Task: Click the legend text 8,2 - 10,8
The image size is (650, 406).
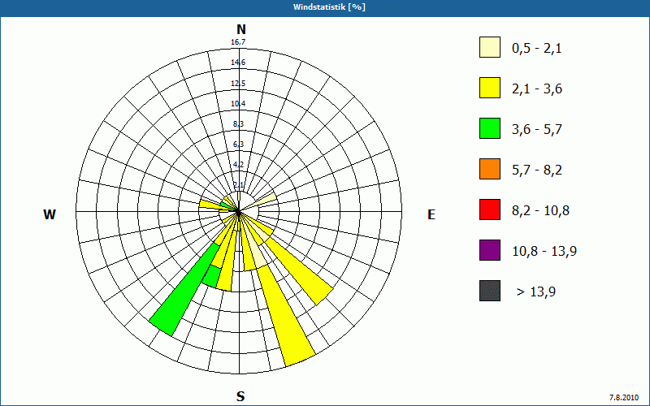Action: [x=541, y=211]
